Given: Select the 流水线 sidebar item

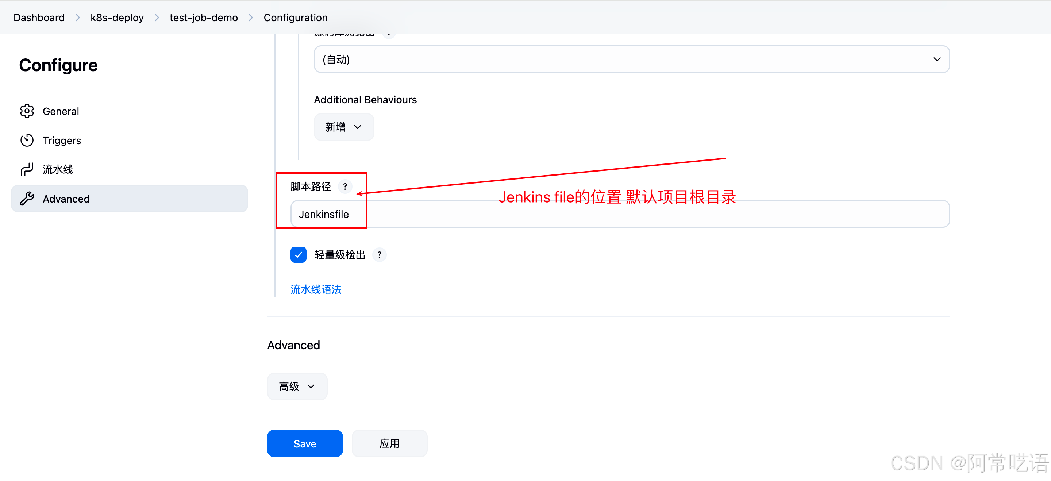Looking at the screenshot, I should pyautogui.click(x=58, y=169).
